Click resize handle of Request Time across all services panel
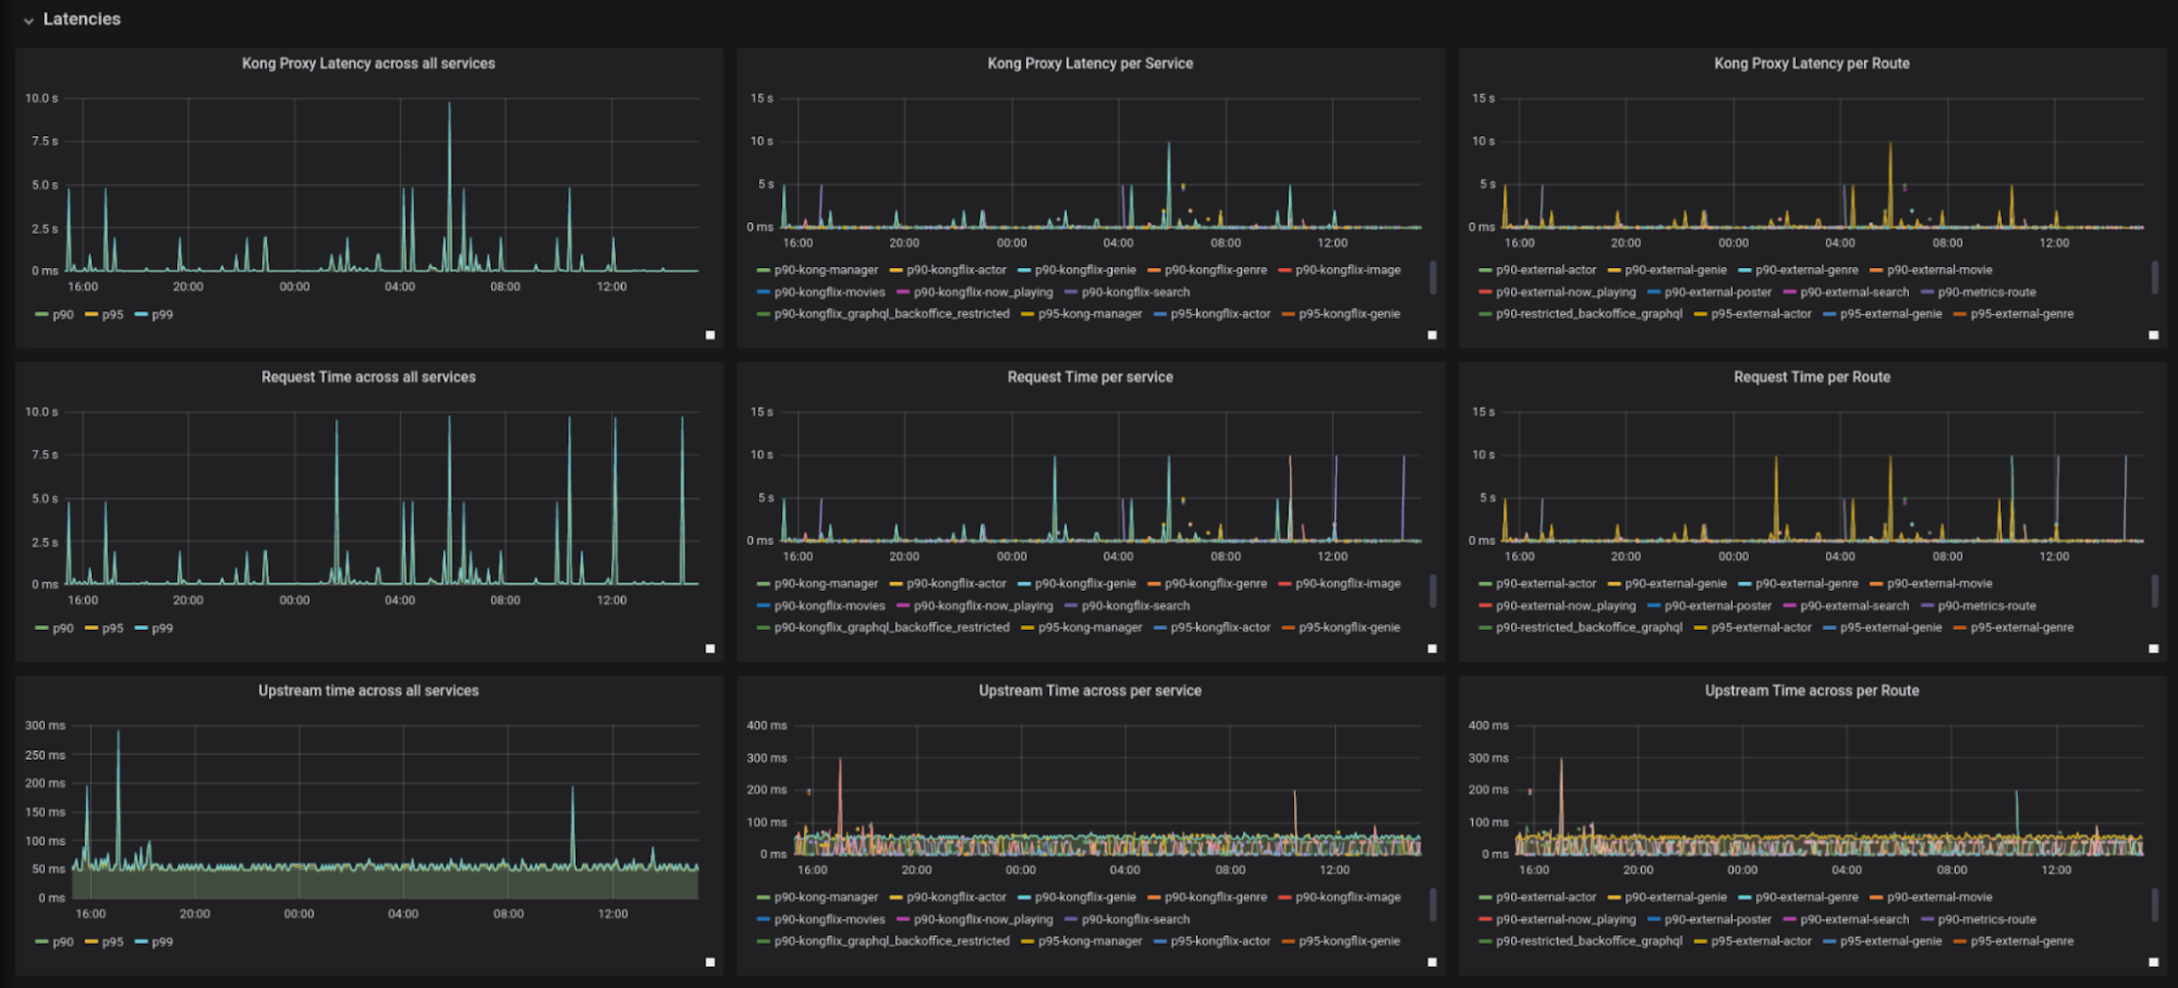 point(710,649)
